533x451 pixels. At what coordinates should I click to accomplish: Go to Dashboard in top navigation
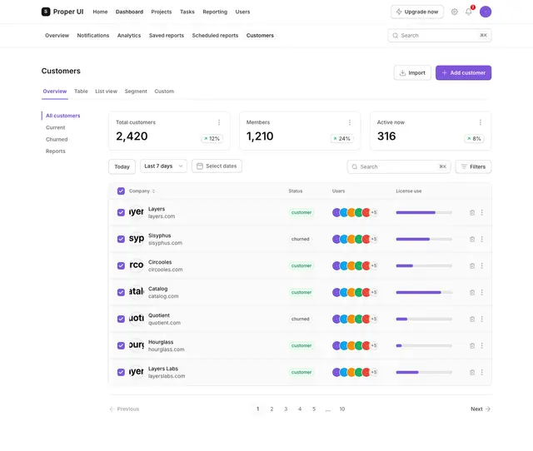tap(129, 12)
